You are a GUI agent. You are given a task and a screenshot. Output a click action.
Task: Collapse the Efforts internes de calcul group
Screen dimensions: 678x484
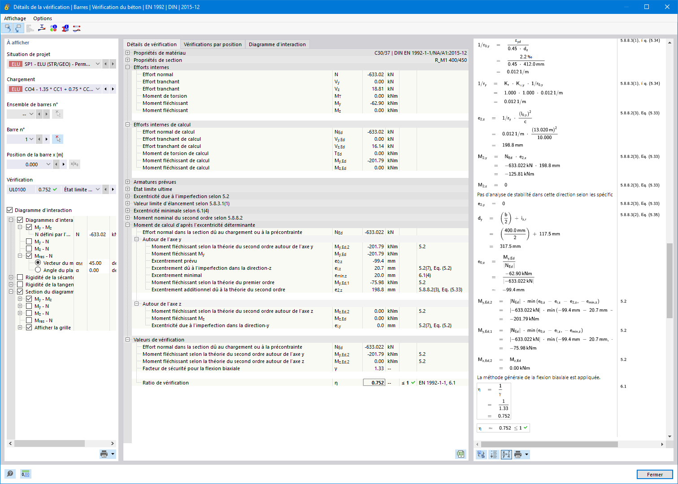tap(128, 125)
